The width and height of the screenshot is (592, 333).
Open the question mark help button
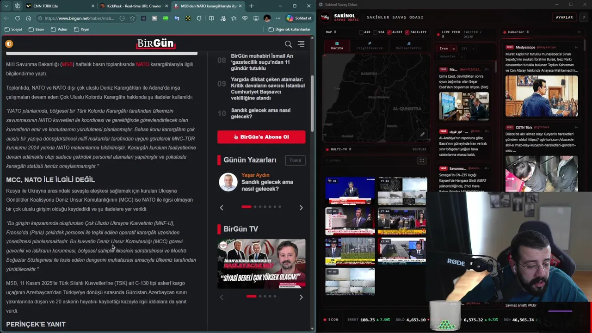click(584, 17)
